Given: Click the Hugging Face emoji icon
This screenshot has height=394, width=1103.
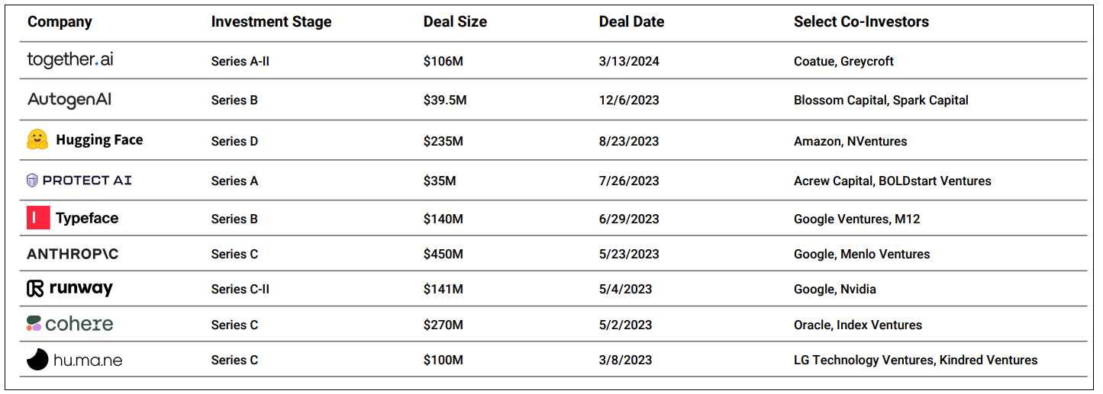Looking at the screenshot, I should pos(37,139).
